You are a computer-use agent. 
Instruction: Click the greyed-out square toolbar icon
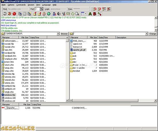(x=25, y=14)
